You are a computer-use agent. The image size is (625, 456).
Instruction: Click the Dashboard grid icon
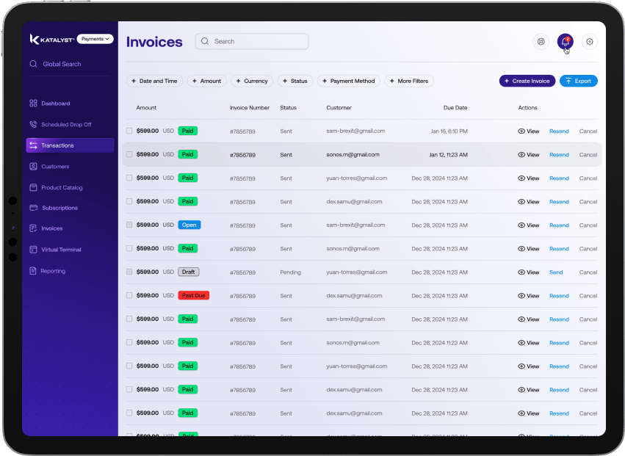(33, 104)
